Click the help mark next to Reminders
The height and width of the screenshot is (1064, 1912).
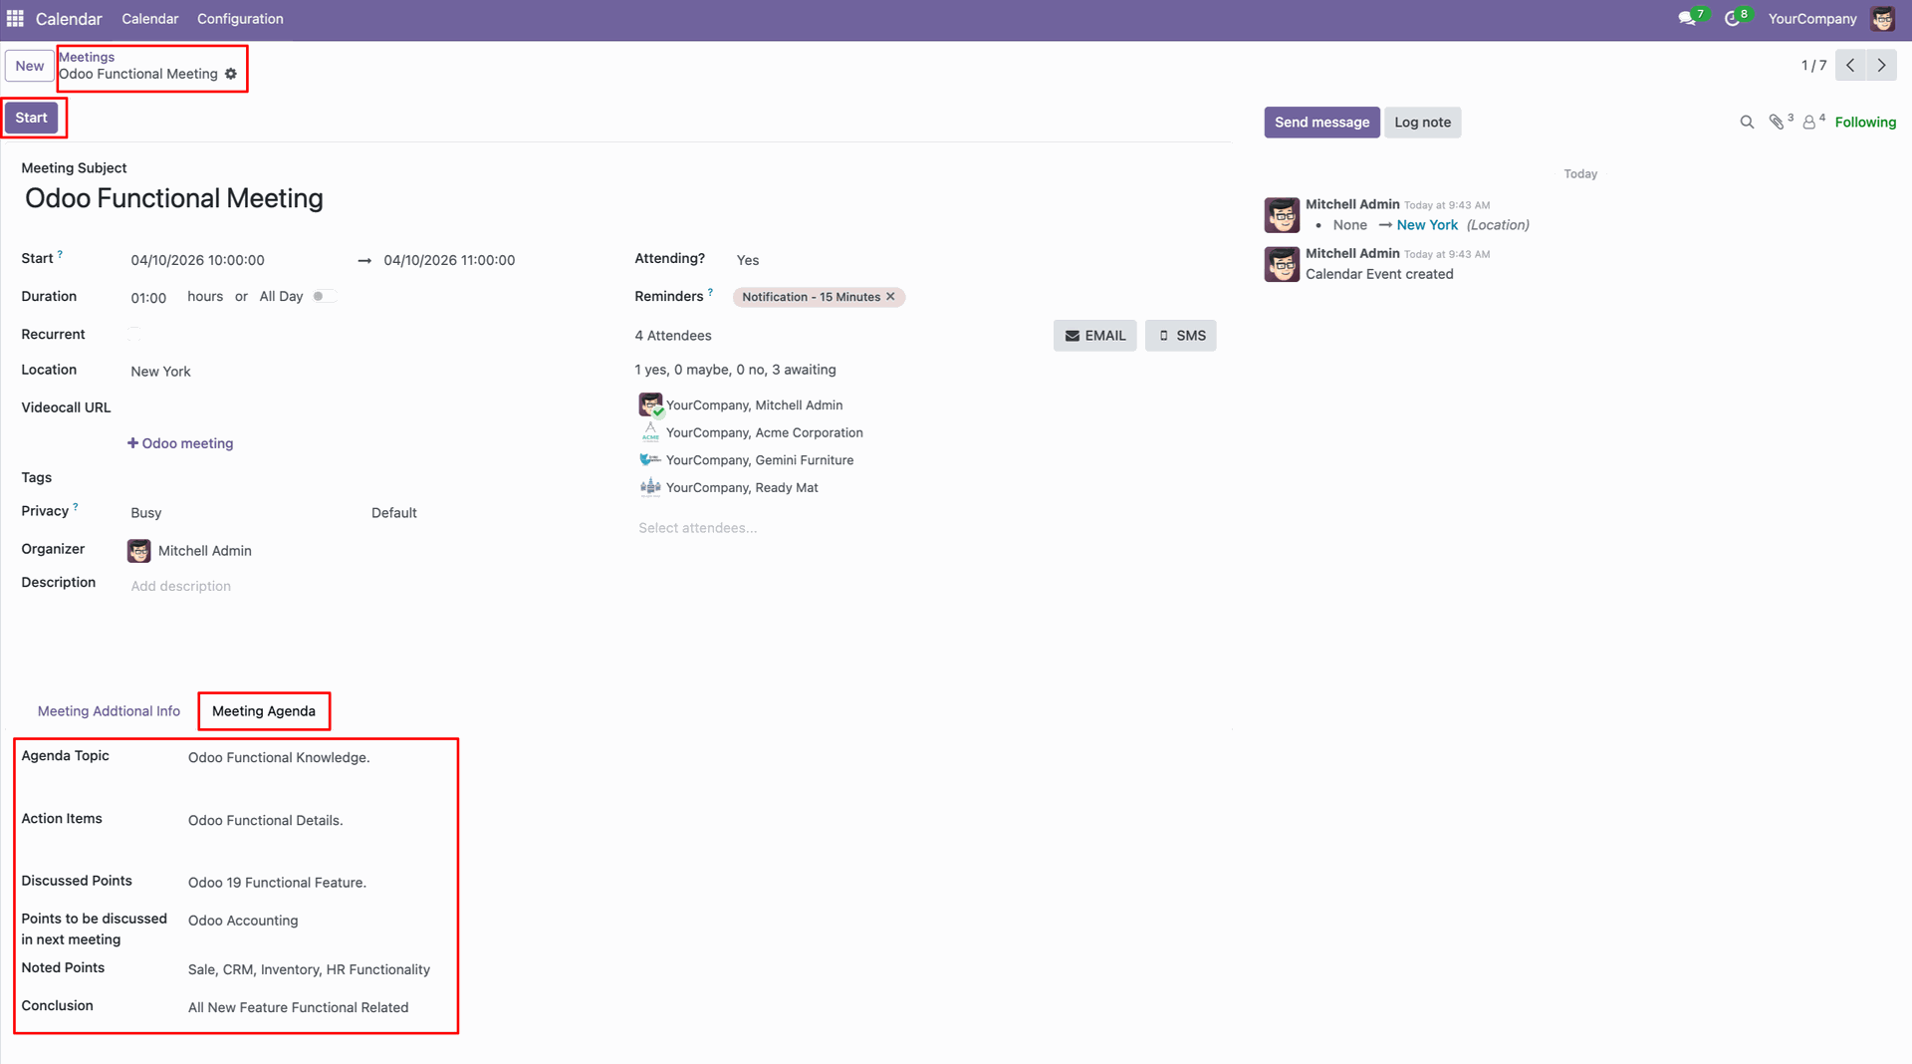pyautogui.click(x=710, y=293)
